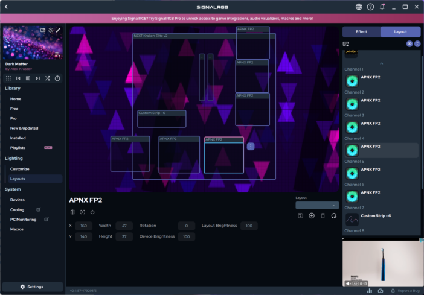Screen dimensions: 424x295
Task: Select APNX FP2 under Channel 4
Action: (382, 150)
